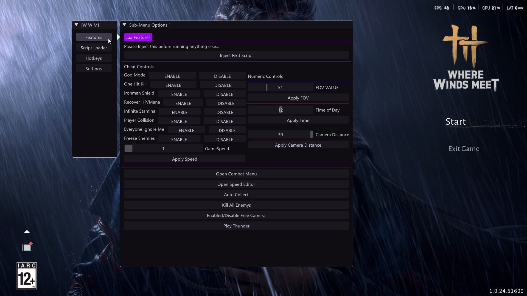This screenshot has height=296, width=527.
Task: Toggle Enabled/Disable Free Camera button
Action: pos(236,215)
